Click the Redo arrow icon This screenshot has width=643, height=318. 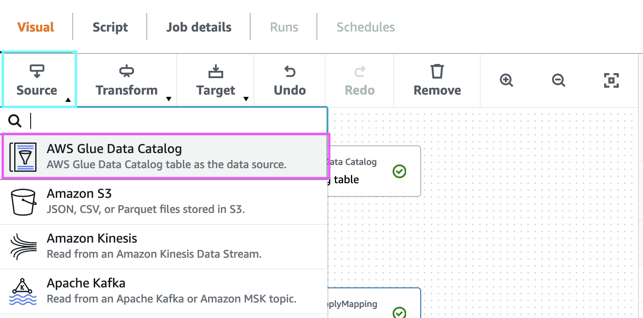360,71
